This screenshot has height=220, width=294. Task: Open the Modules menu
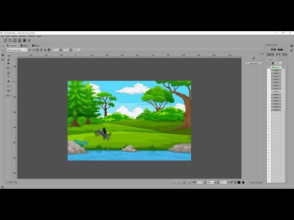click(x=31, y=36)
